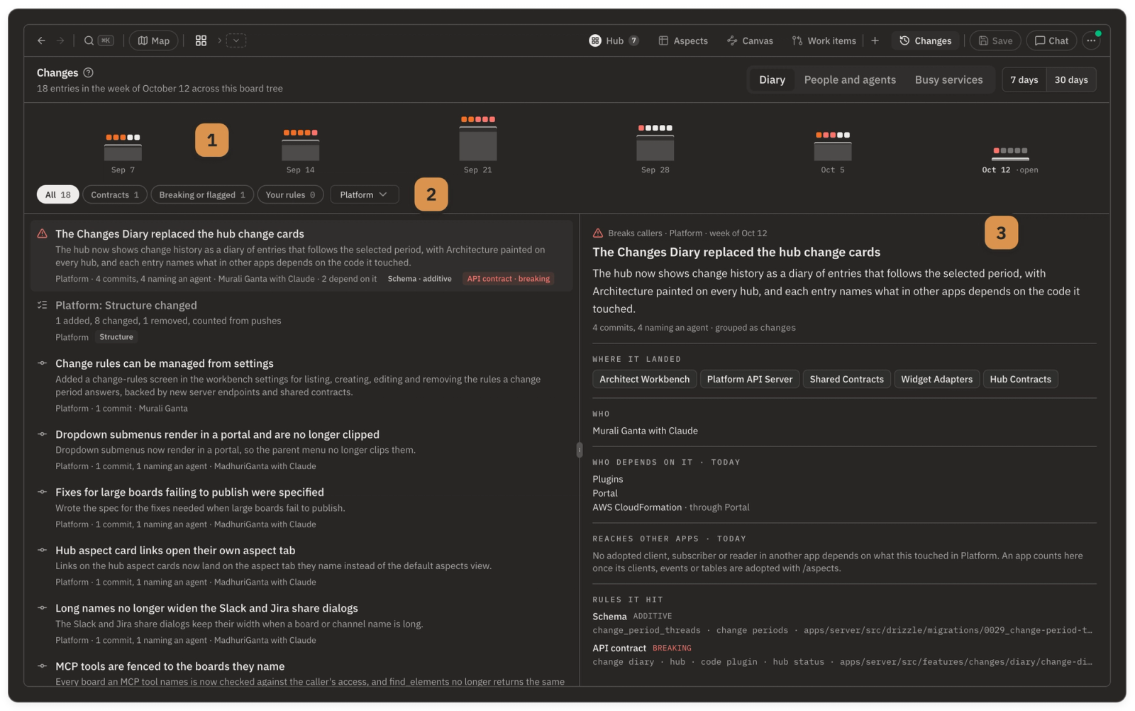
Task: Open the Hub Contracts chip
Action: click(x=1020, y=379)
